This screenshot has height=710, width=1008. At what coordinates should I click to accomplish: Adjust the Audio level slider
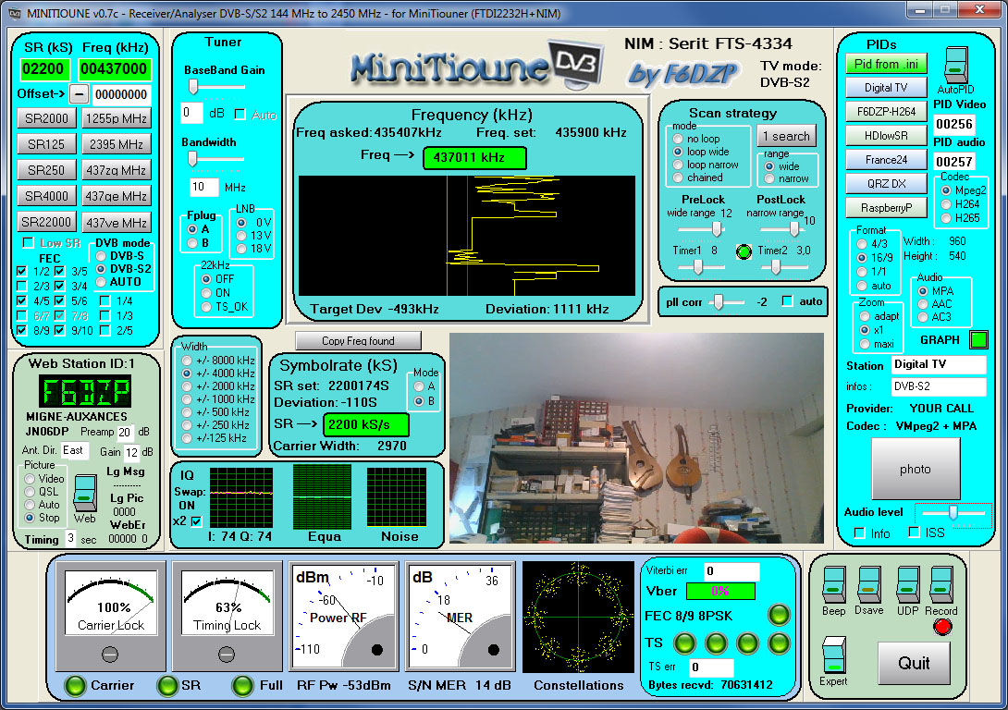[953, 512]
